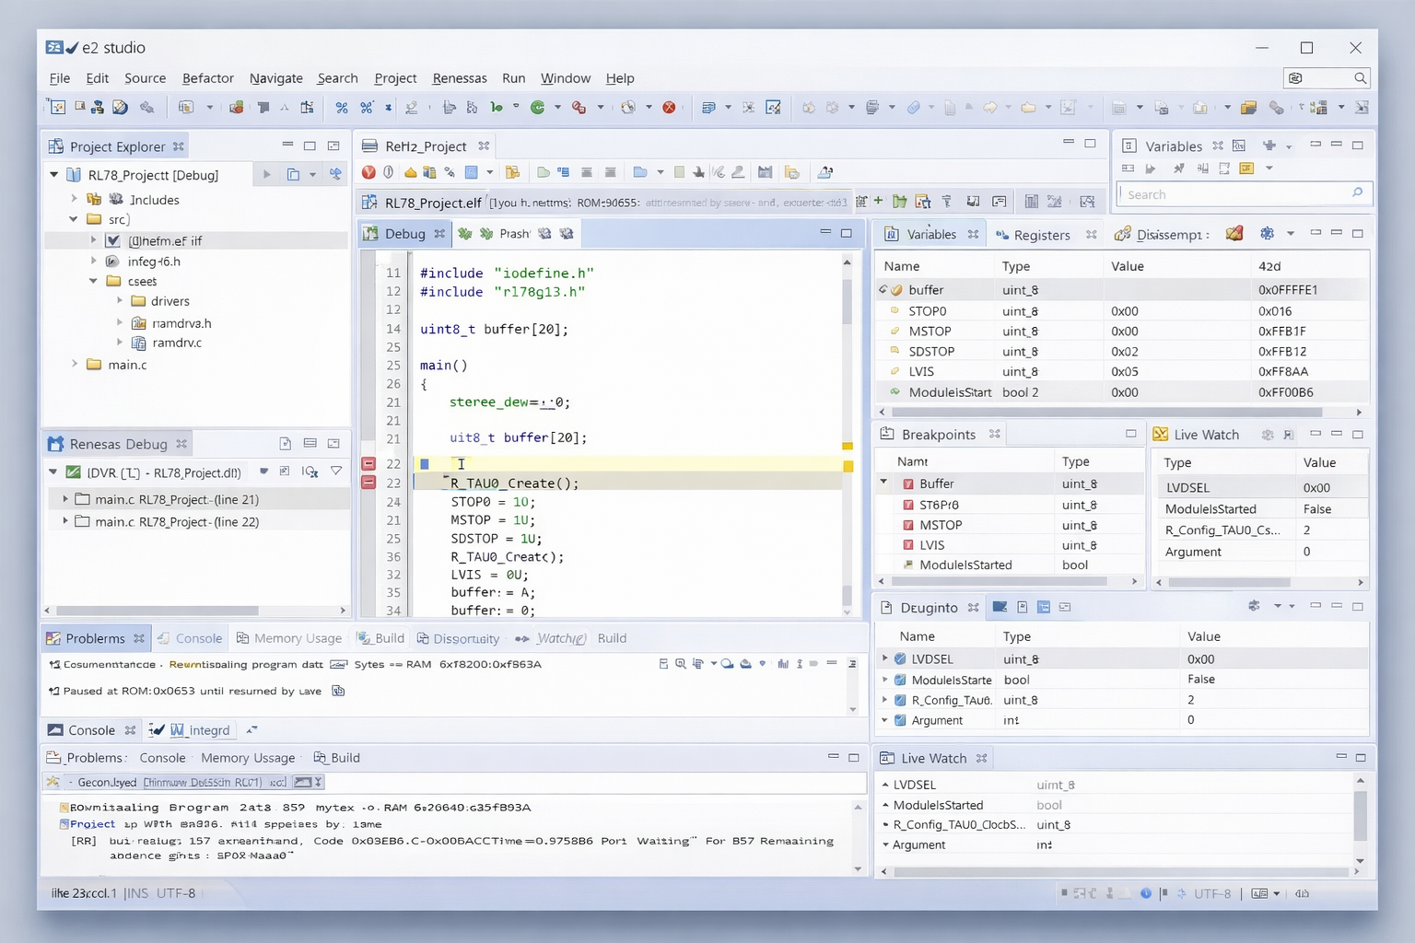This screenshot has width=1415, height=943.
Task: Click the Project Explorer panel icon
Action: [56, 146]
